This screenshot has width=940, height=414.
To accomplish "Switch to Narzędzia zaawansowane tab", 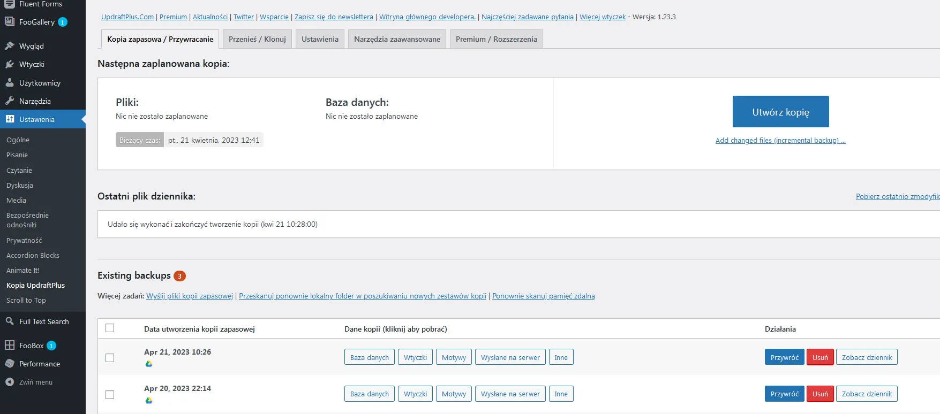I will pos(397,39).
